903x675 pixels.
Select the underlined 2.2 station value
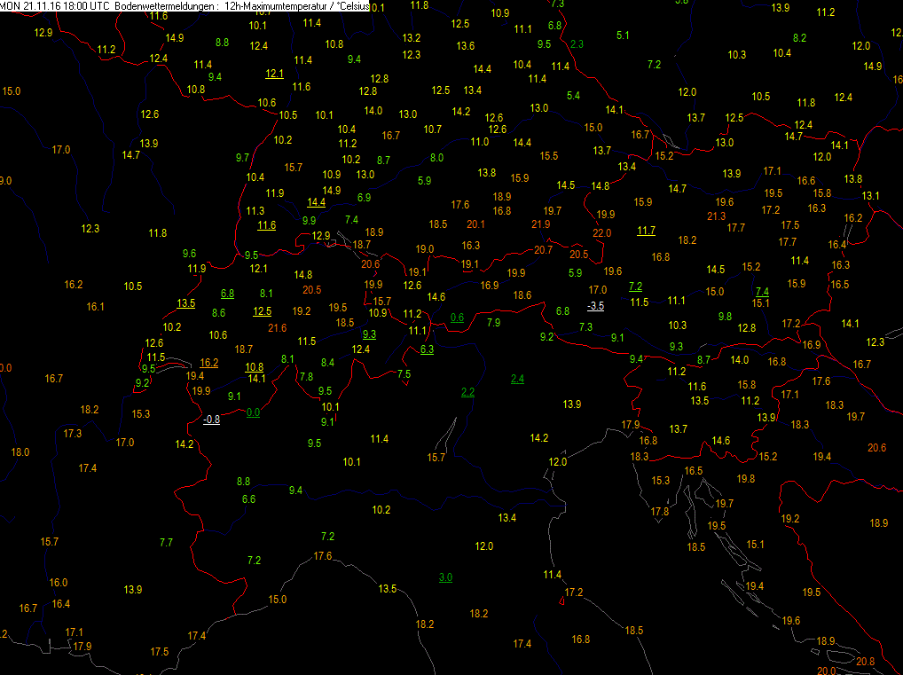point(467,392)
